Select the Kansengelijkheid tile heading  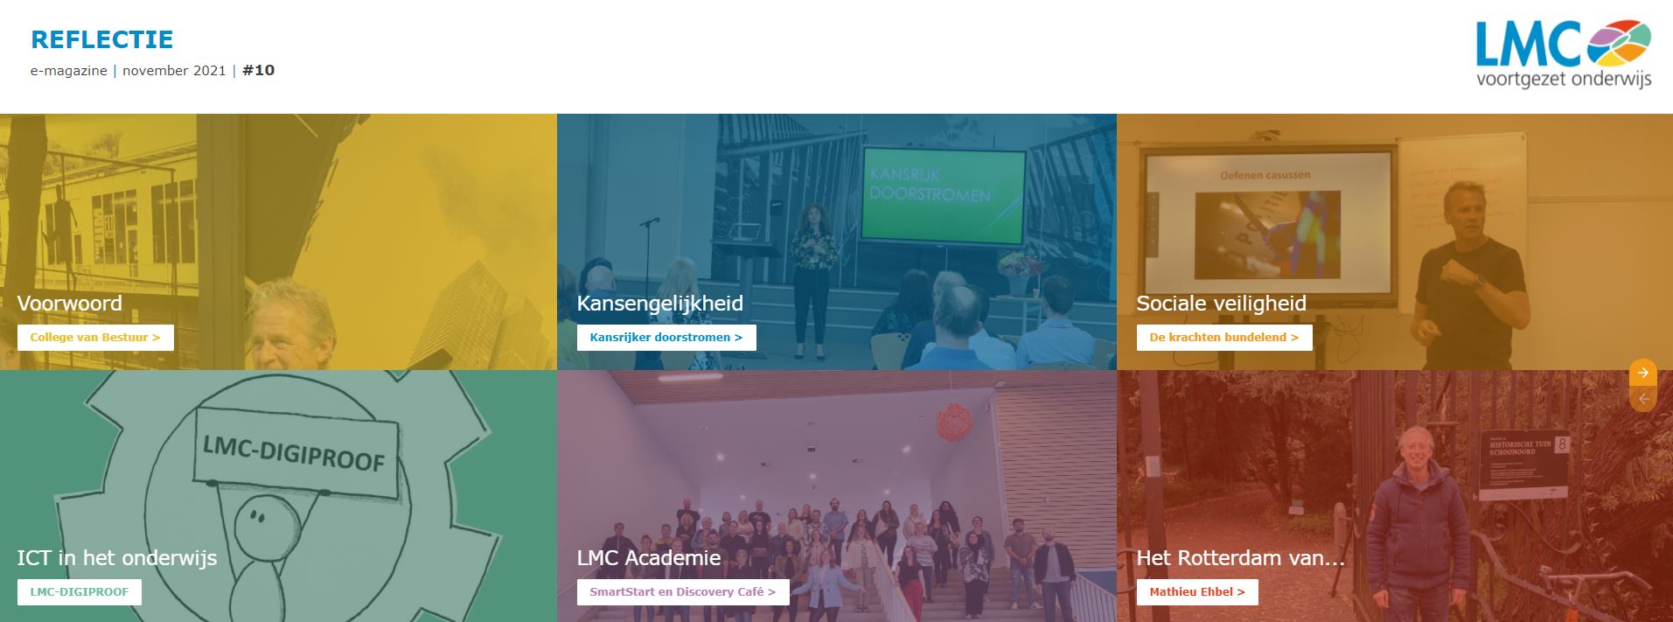(x=660, y=304)
